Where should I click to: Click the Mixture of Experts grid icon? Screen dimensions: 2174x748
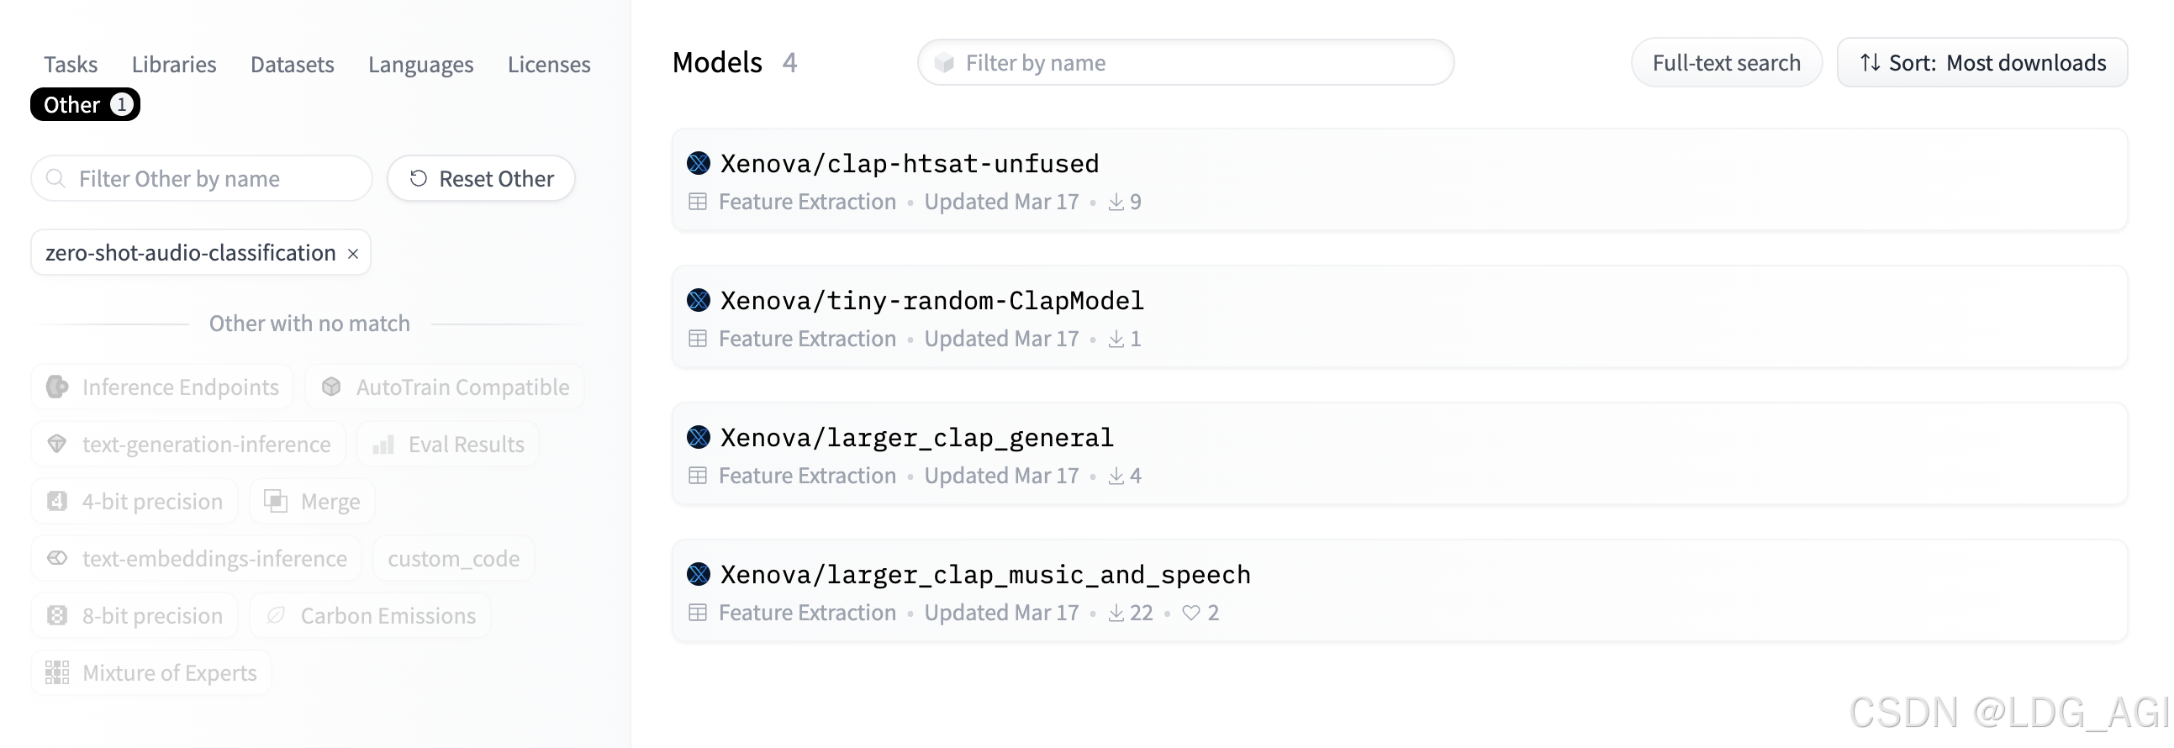pyautogui.click(x=57, y=673)
